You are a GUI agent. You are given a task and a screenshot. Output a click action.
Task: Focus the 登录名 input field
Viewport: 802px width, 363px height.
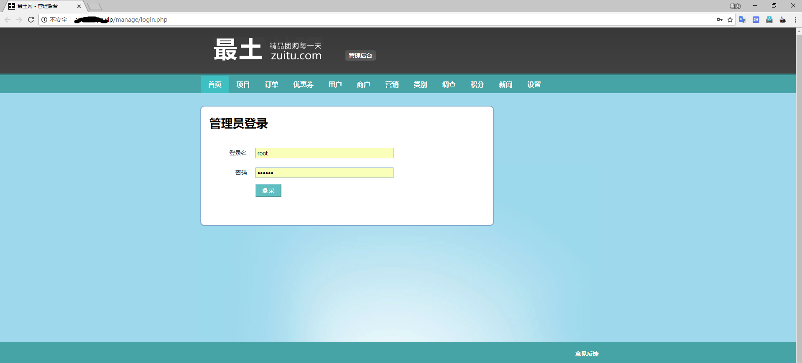tap(324, 153)
